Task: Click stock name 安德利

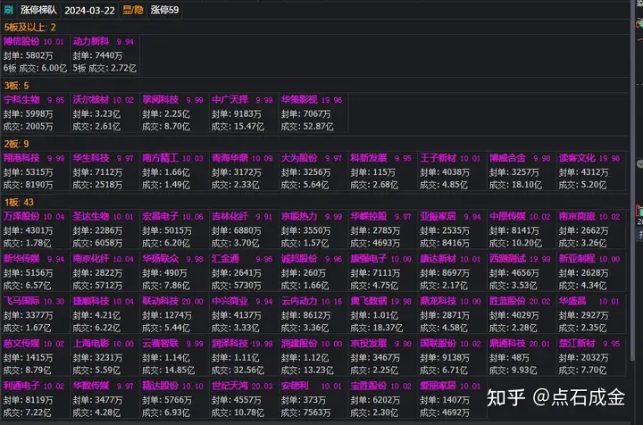Action: pos(295,385)
